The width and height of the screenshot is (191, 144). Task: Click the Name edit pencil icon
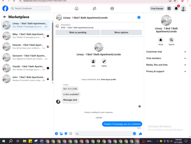coord(104,61)
